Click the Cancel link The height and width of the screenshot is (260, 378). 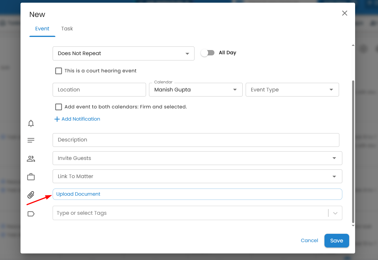coord(309,241)
